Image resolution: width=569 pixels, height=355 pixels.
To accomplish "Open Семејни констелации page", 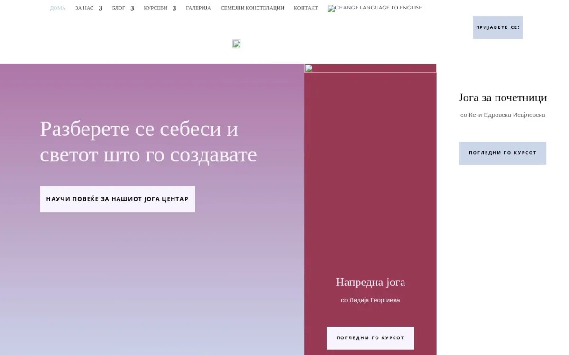I will click(252, 8).
